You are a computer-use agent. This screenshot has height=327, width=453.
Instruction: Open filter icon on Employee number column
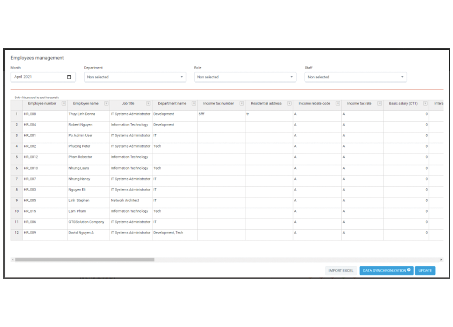click(64, 104)
